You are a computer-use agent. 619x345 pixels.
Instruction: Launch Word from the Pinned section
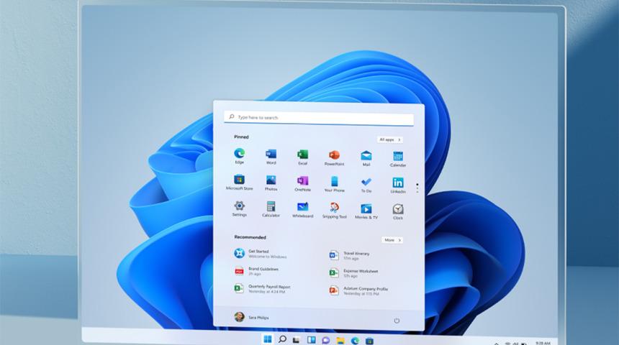(x=271, y=157)
